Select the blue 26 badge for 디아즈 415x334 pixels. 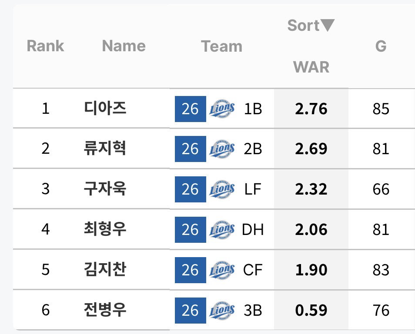pos(190,109)
